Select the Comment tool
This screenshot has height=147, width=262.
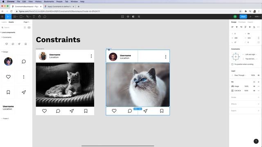(45, 17)
